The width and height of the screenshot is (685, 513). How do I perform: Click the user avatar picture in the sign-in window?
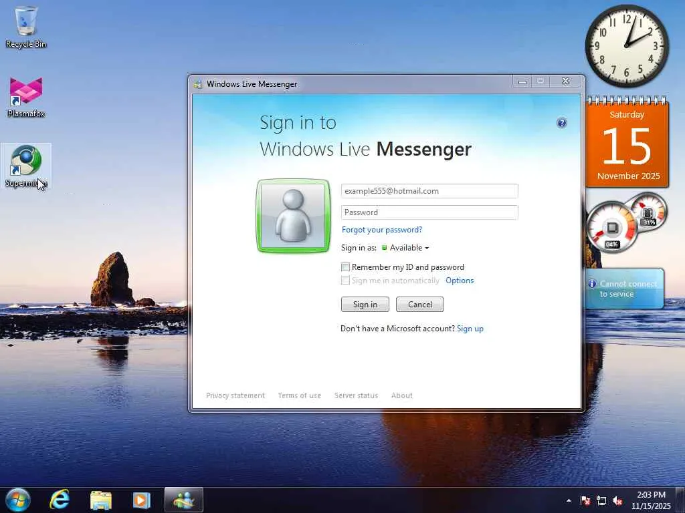point(293,216)
